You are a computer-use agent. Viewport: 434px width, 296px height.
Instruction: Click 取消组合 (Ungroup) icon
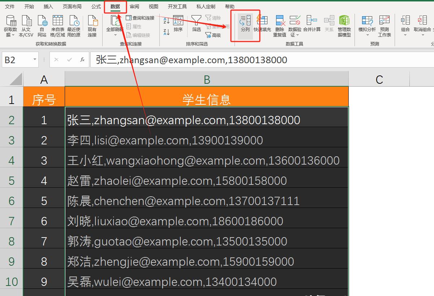pyautogui.click(x=422, y=21)
